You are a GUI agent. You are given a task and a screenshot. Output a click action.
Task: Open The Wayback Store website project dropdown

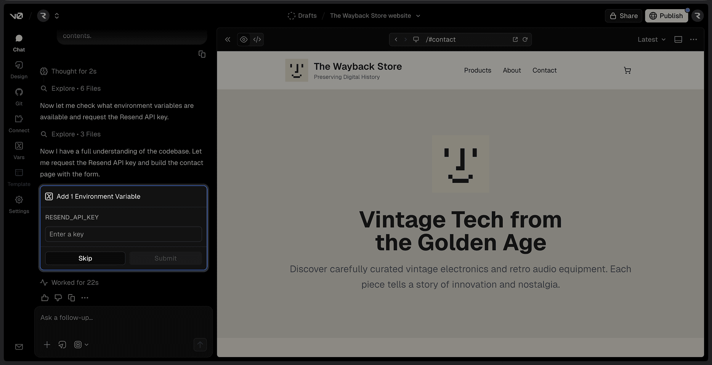[375, 16]
